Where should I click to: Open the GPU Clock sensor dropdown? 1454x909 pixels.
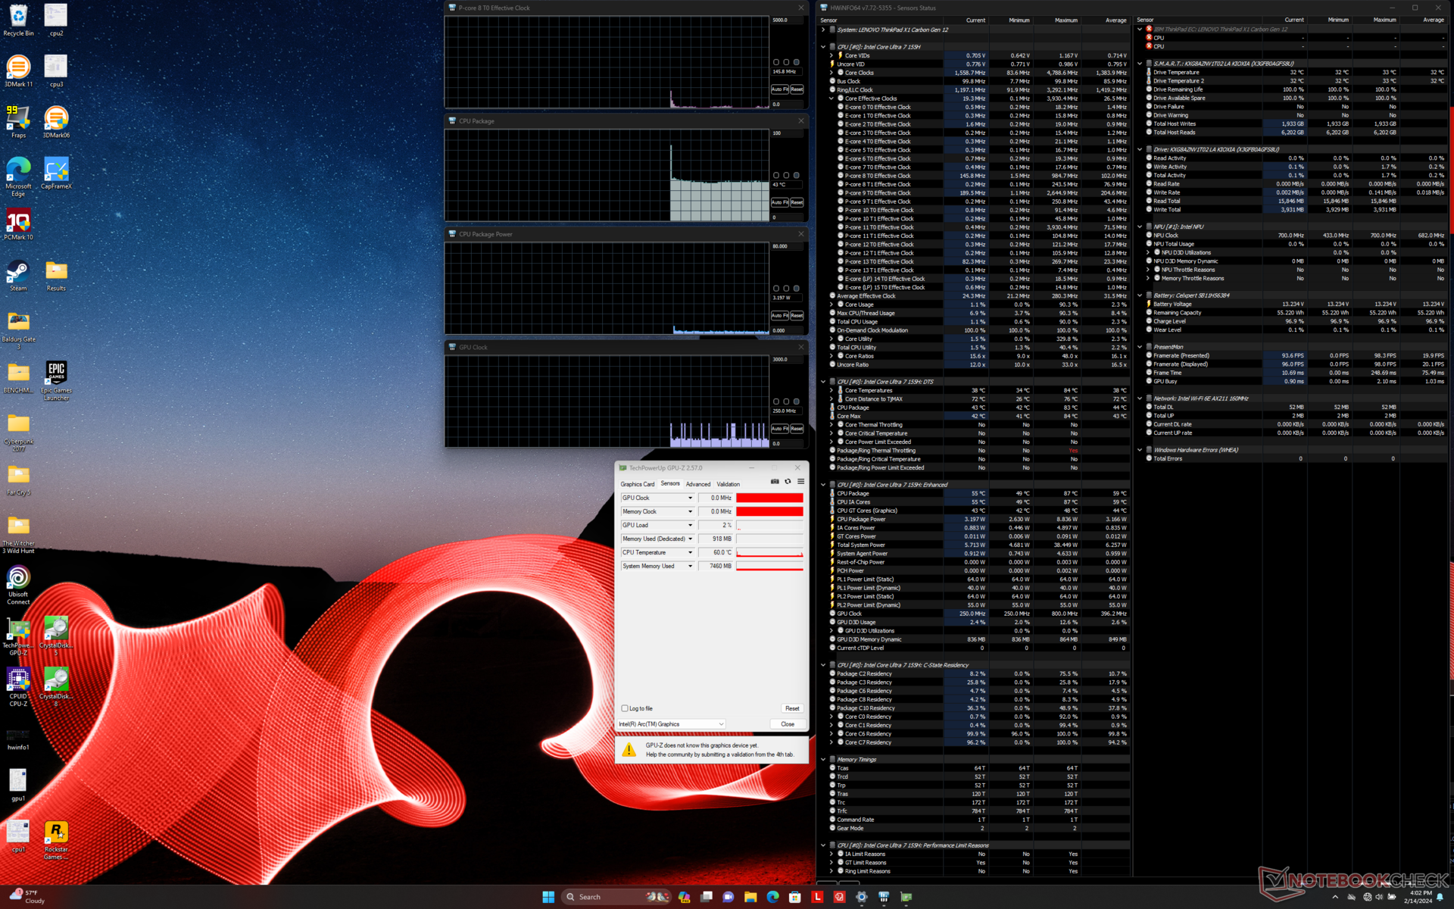pos(690,498)
